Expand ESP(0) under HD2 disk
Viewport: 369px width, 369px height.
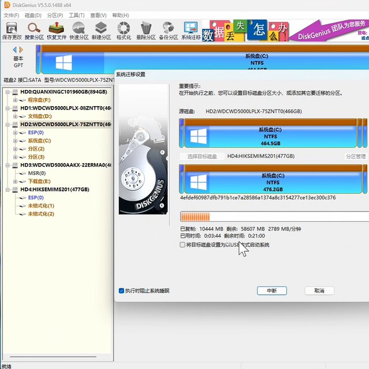(15, 133)
